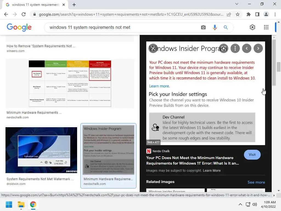Image resolution: width=281 pixels, height=211 pixels.
Task: Click the Chrome taskbar icon
Action: point(33,204)
